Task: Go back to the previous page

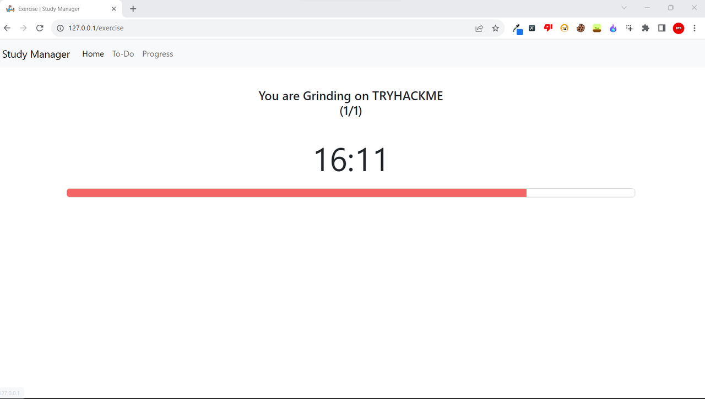Action: tap(7, 28)
